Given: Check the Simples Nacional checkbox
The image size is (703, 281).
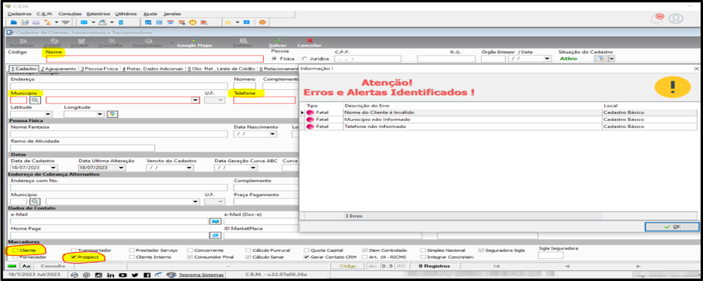Looking at the screenshot, I should pos(423,250).
